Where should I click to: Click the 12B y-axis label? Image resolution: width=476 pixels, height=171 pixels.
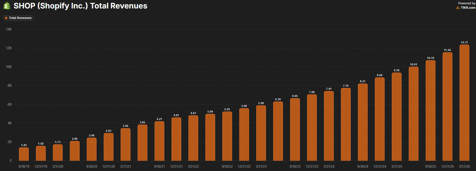coord(8,48)
